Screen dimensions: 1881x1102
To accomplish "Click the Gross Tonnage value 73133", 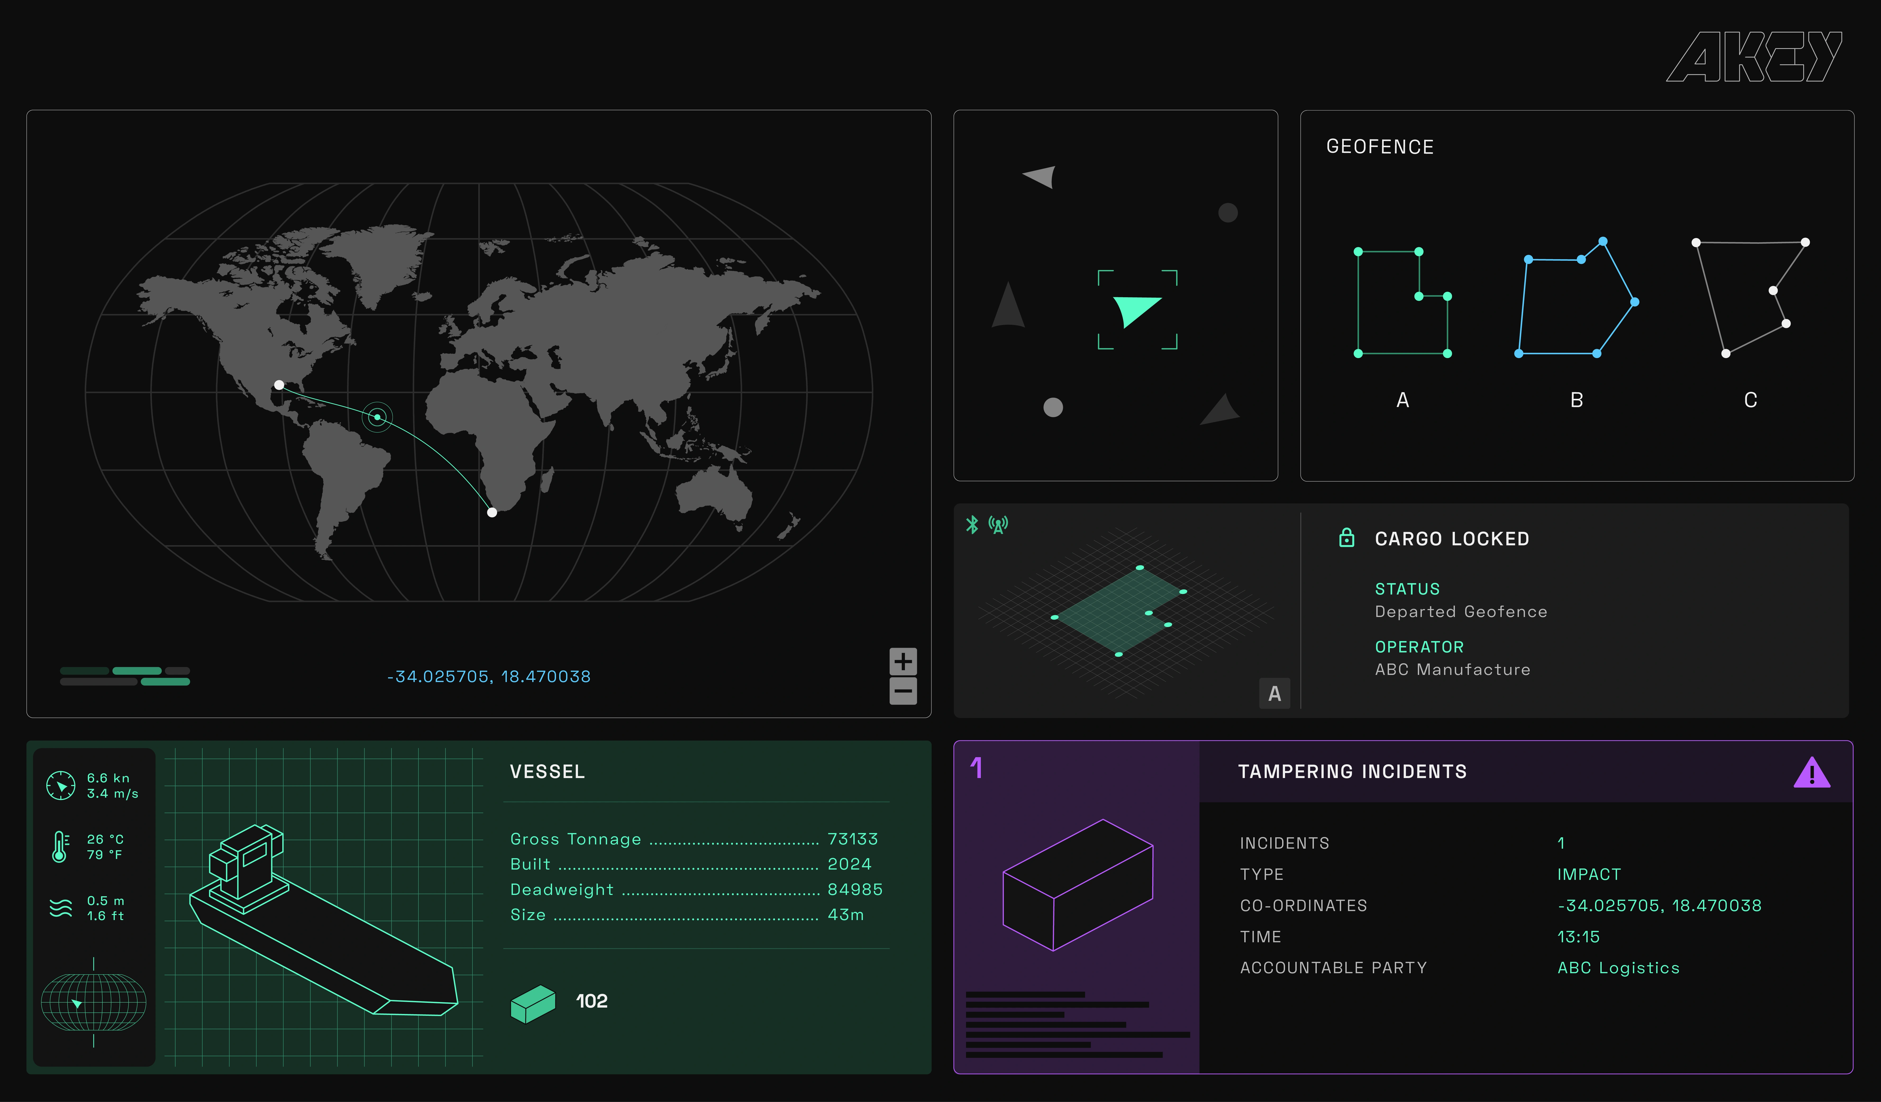I will (853, 839).
